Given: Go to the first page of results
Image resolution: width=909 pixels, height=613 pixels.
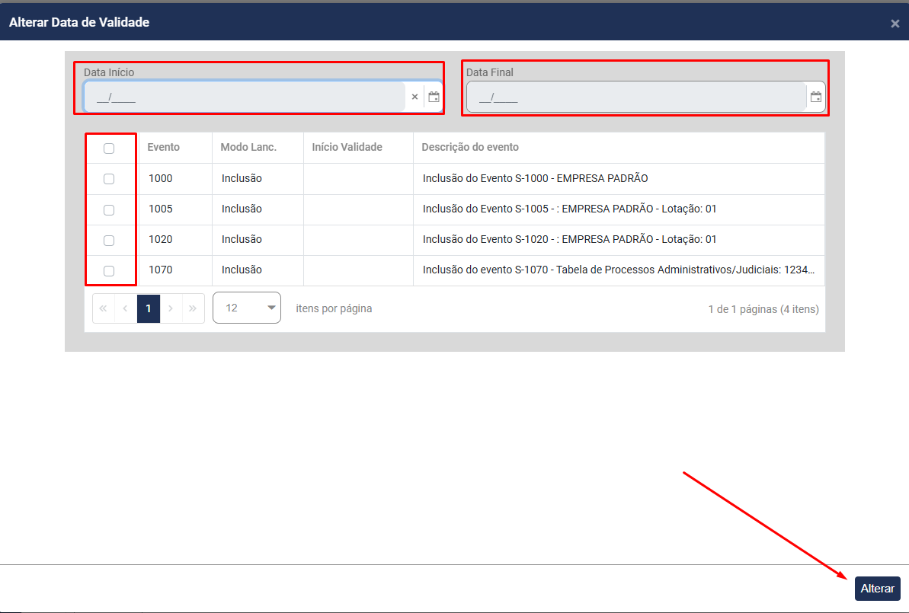Looking at the screenshot, I should pyautogui.click(x=103, y=308).
